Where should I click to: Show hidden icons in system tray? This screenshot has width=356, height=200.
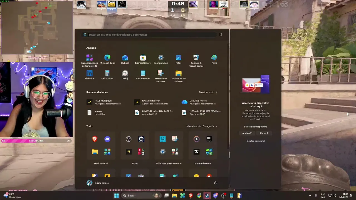310,196
